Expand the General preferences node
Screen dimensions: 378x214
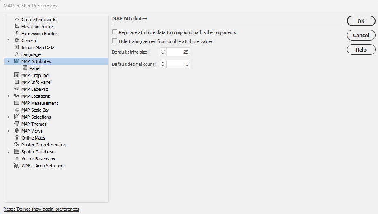(x=9, y=40)
